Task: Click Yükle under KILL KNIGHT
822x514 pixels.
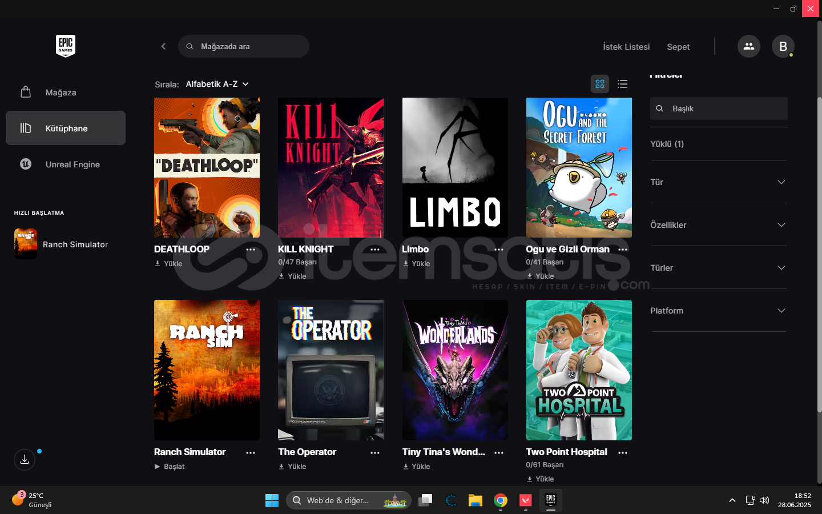Action: [x=292, y=276]
